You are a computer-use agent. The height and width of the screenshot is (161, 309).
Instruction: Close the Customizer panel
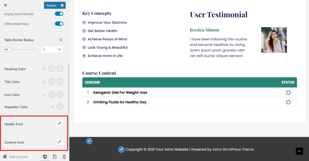[5, 5]
